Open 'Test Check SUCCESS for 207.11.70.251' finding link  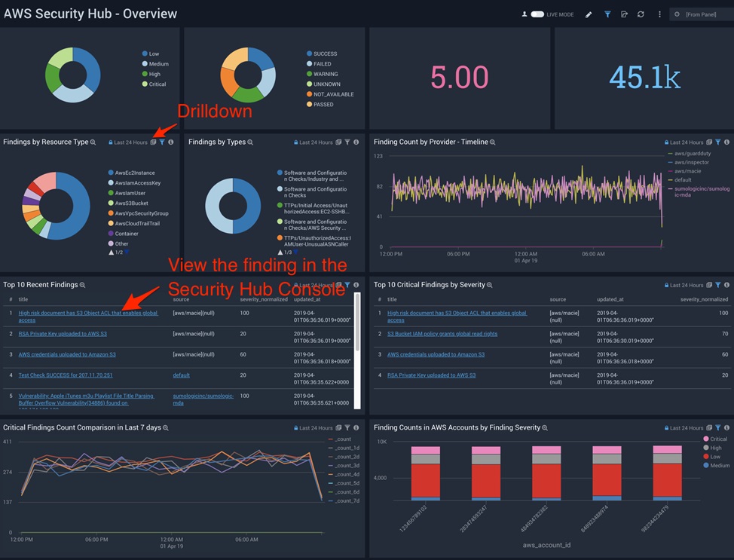pyautogui.click(x=66, y=375)
